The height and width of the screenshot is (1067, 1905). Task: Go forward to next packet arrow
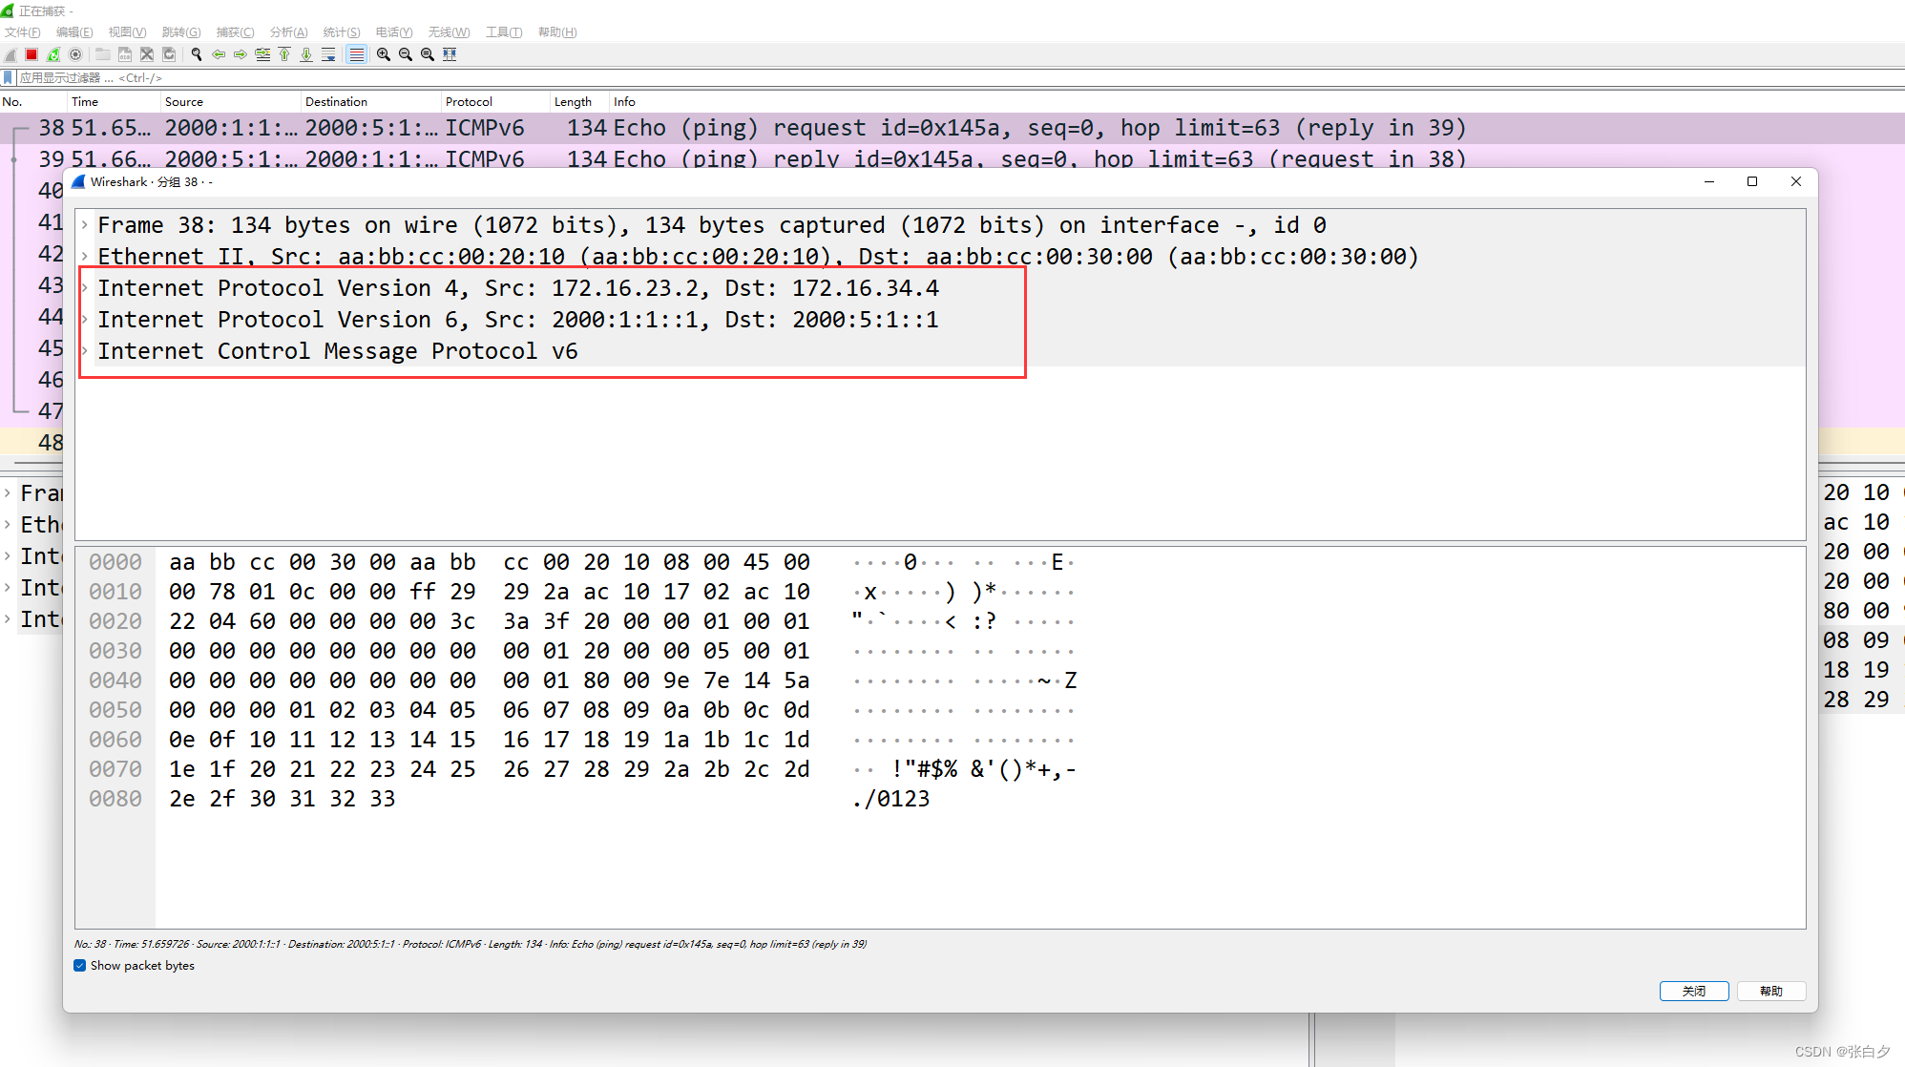241,54
